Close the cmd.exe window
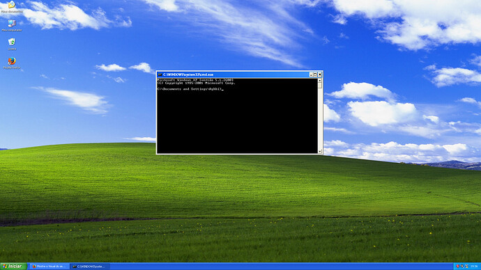The width and height of the screenshot is (481, 270). point(320,74)
